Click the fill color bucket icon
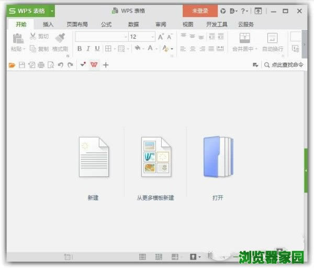 (x=138, y=48)
